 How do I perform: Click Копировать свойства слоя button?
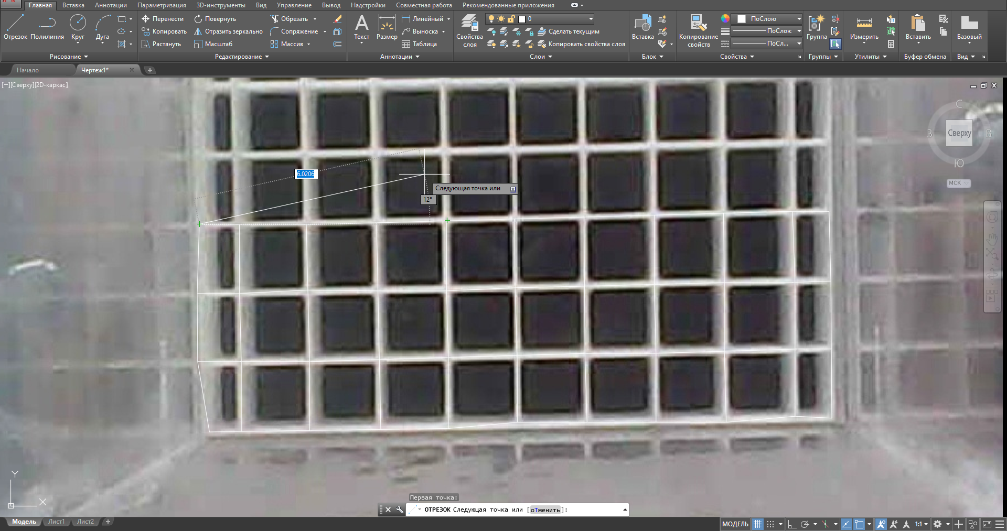[x=582, y=44]
